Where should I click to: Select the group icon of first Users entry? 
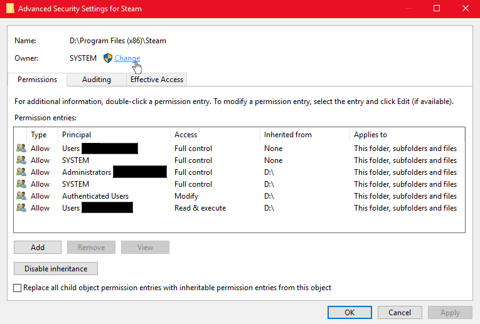[21, 149]
